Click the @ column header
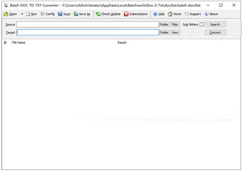The height and width of the screenshot is (171, 242). (5, 43)
